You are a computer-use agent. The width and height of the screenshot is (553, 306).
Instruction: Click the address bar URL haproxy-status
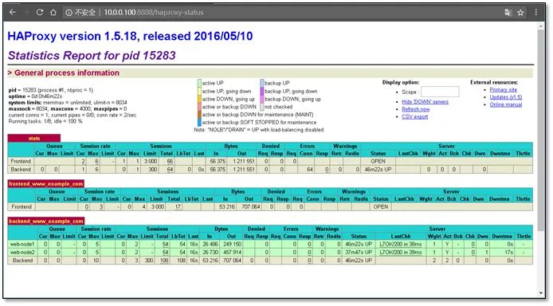point(154,12)
